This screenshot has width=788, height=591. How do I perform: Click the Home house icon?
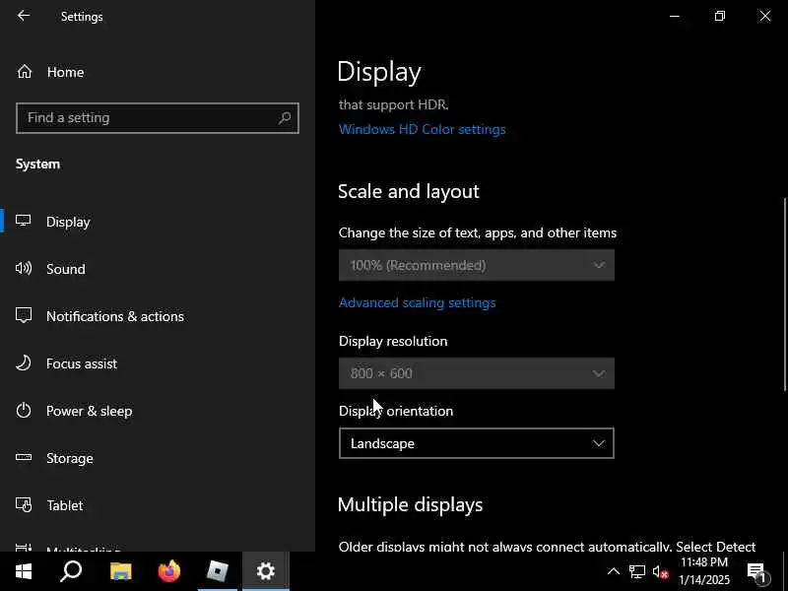click(x=24, y=72)
